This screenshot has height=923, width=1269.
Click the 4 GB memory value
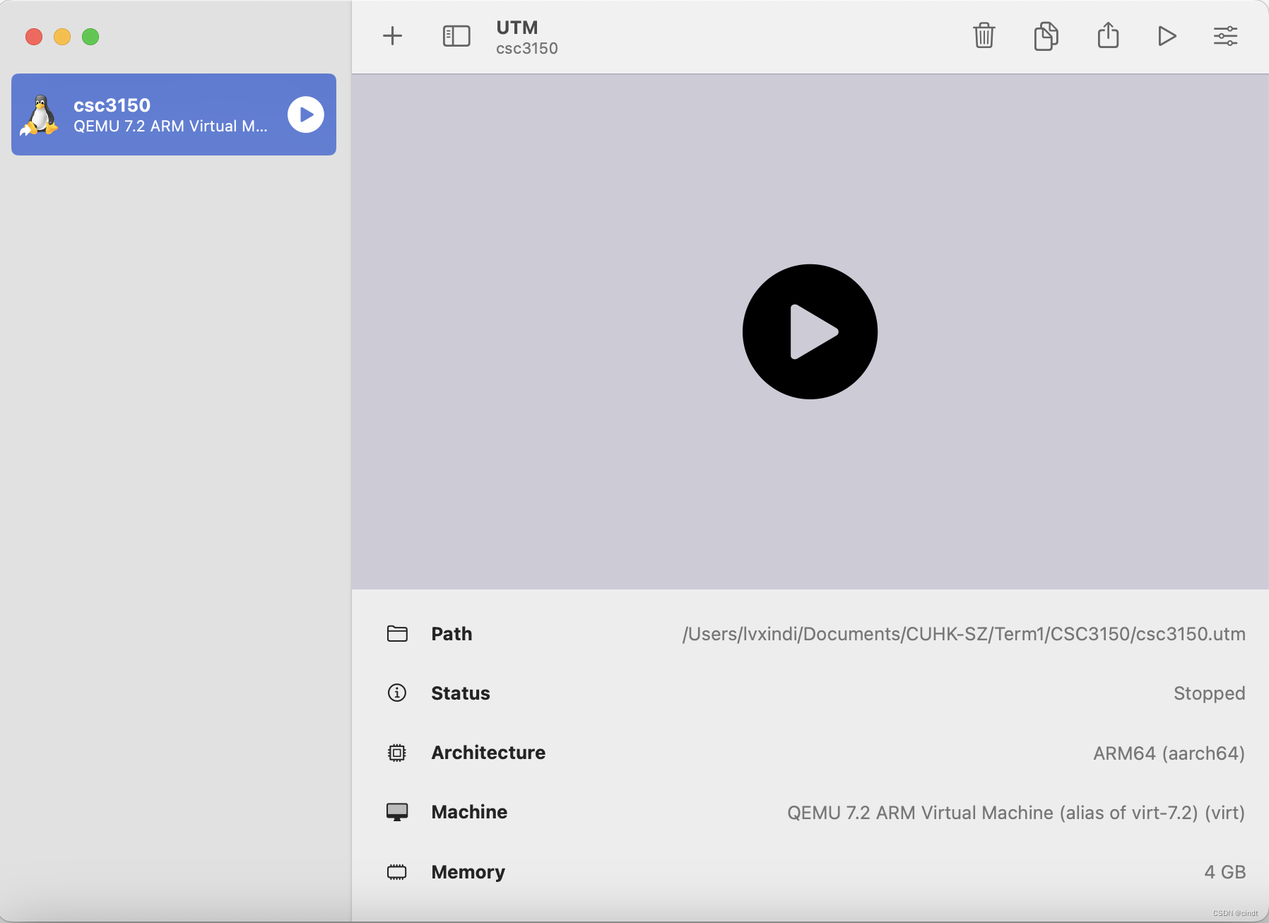tap(1225, 872)
